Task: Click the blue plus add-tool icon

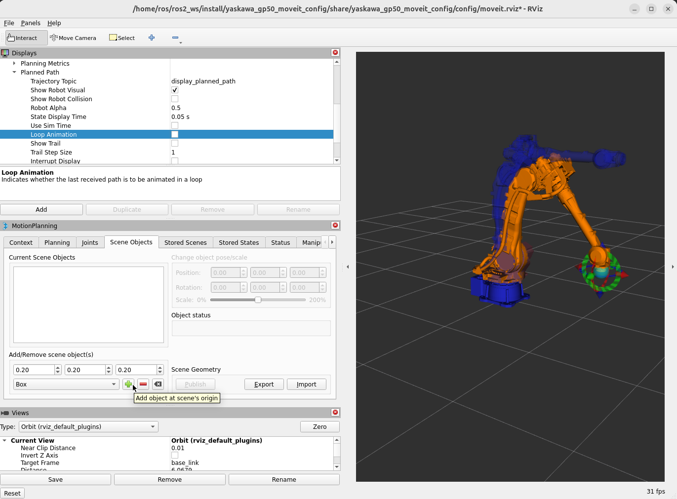Action: [152, 38]
